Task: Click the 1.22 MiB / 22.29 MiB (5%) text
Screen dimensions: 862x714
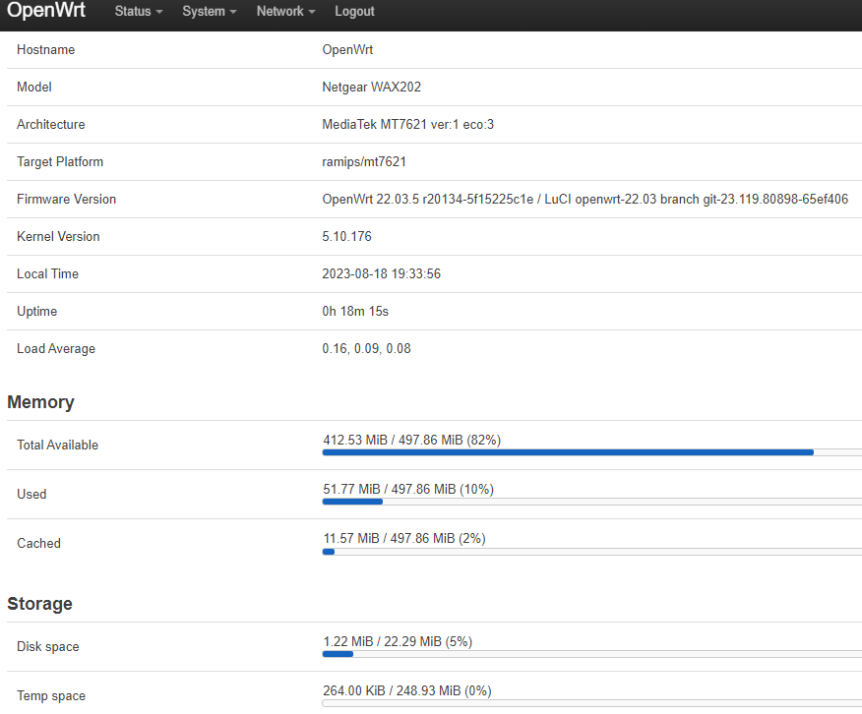Action: click(x=398, y=641)
